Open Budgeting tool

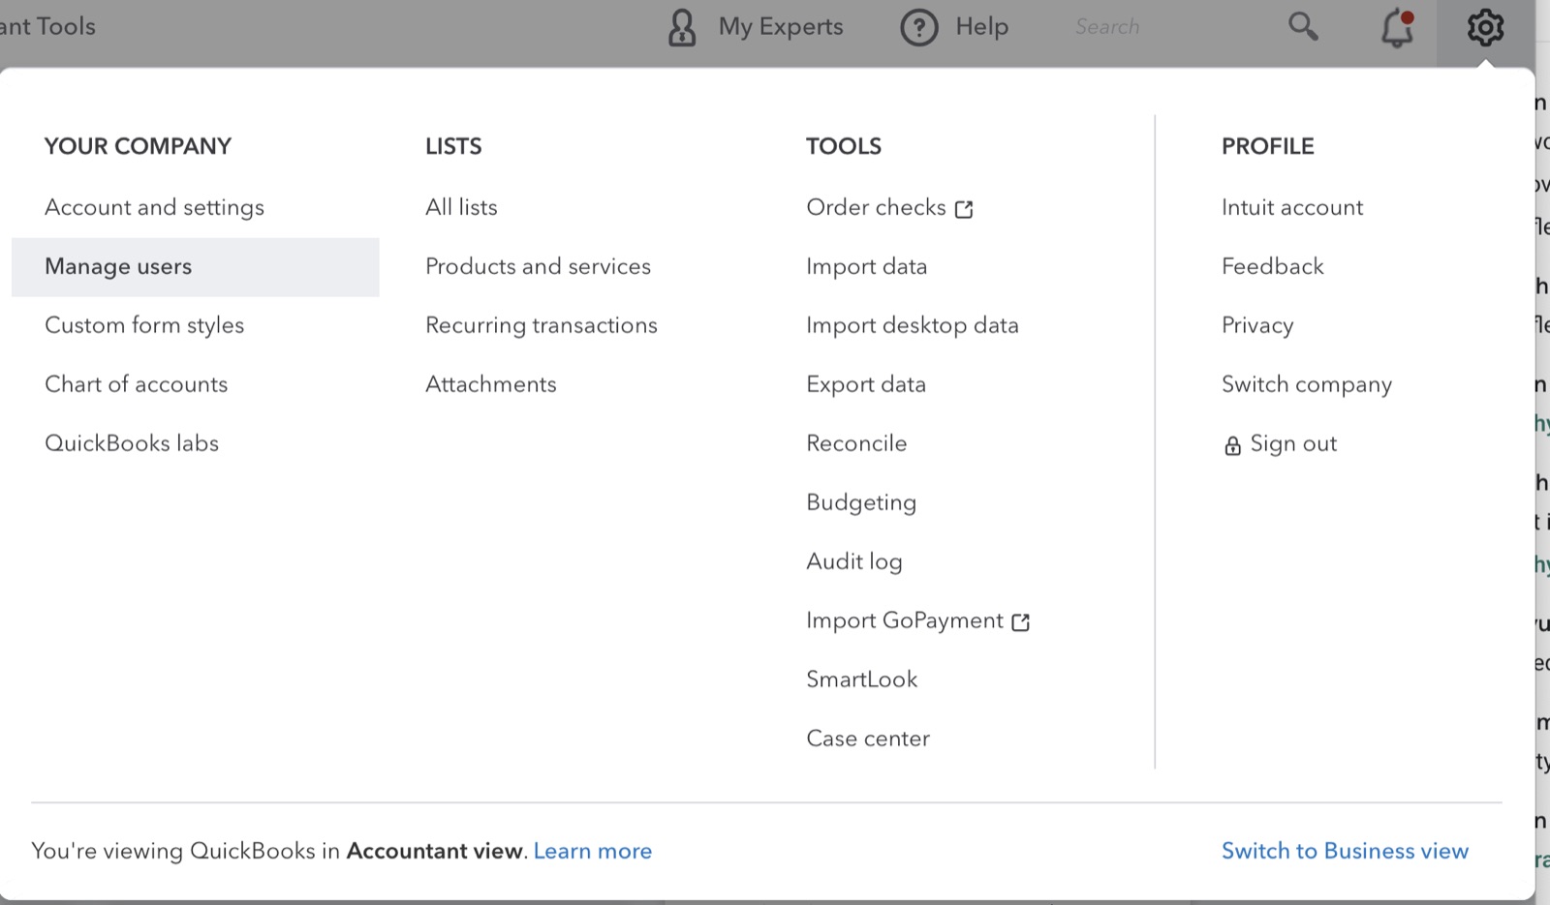[860, 502]
